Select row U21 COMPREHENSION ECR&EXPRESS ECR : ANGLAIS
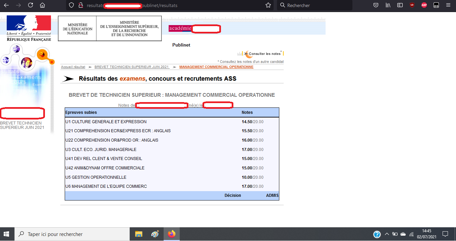The height and width of the screenshot is (241, 456). [x=172, y=131]
